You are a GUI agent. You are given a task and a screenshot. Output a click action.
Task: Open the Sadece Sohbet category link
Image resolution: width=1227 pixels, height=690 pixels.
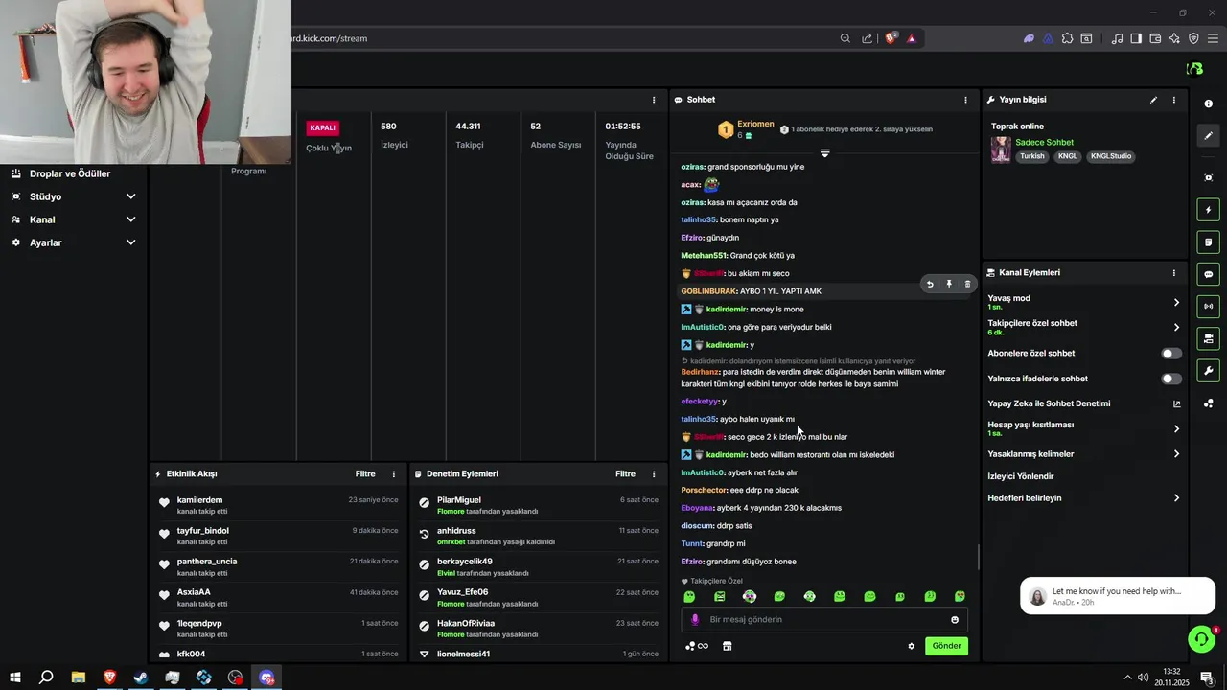pyautogui.click(x=1044, y=143)
